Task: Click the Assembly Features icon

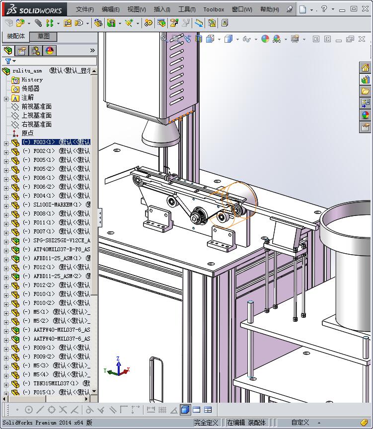Action: (111, 23)
